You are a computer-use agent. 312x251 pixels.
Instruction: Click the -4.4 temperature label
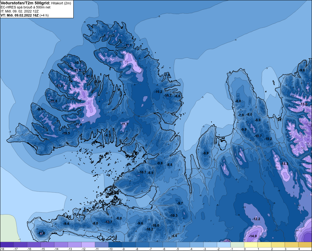point(174,236)
